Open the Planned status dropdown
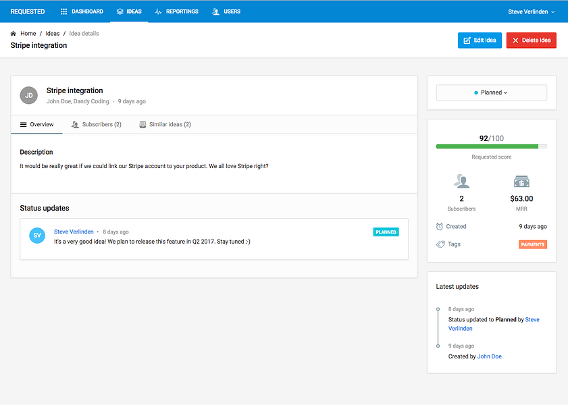 click(492, 92)
